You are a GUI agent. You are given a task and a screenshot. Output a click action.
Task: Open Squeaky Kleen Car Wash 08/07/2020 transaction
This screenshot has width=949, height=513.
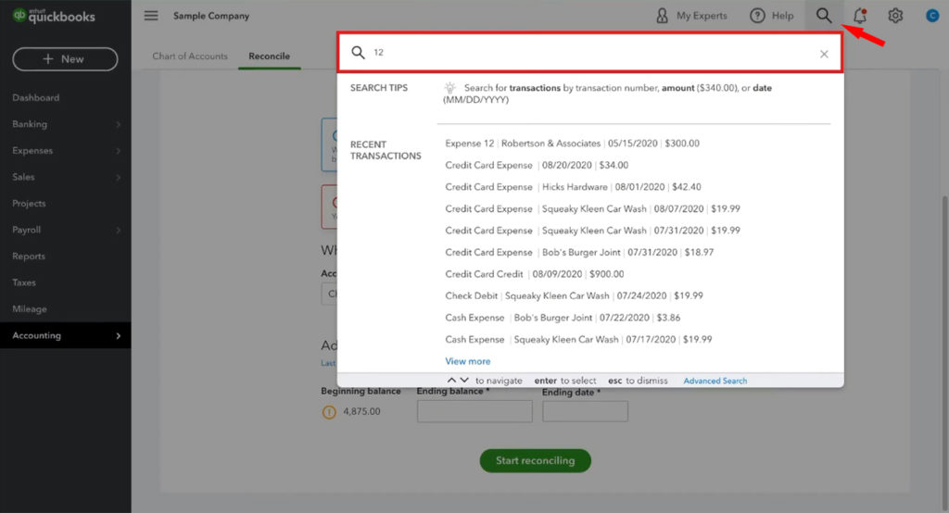point(592,208)
